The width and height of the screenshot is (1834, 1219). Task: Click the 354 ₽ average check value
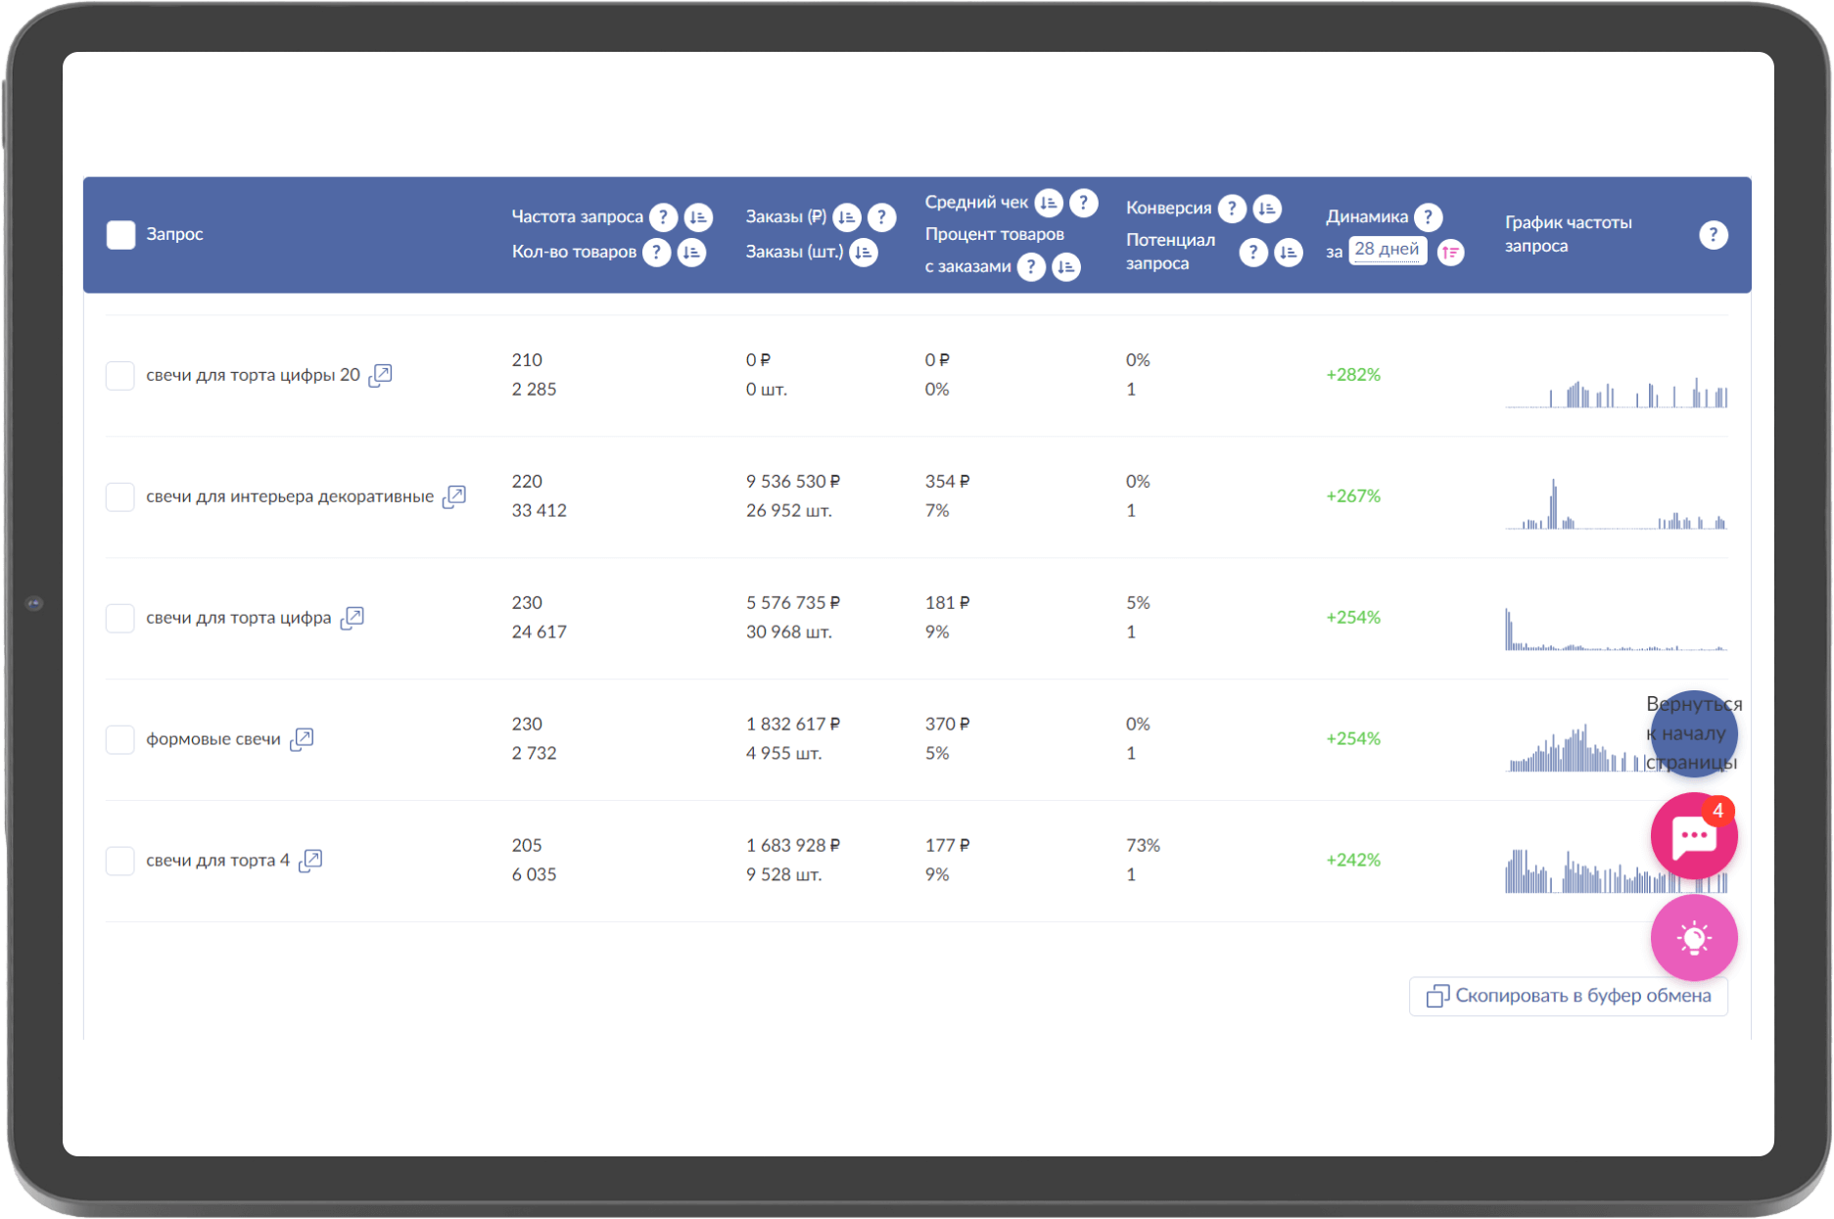947,482
